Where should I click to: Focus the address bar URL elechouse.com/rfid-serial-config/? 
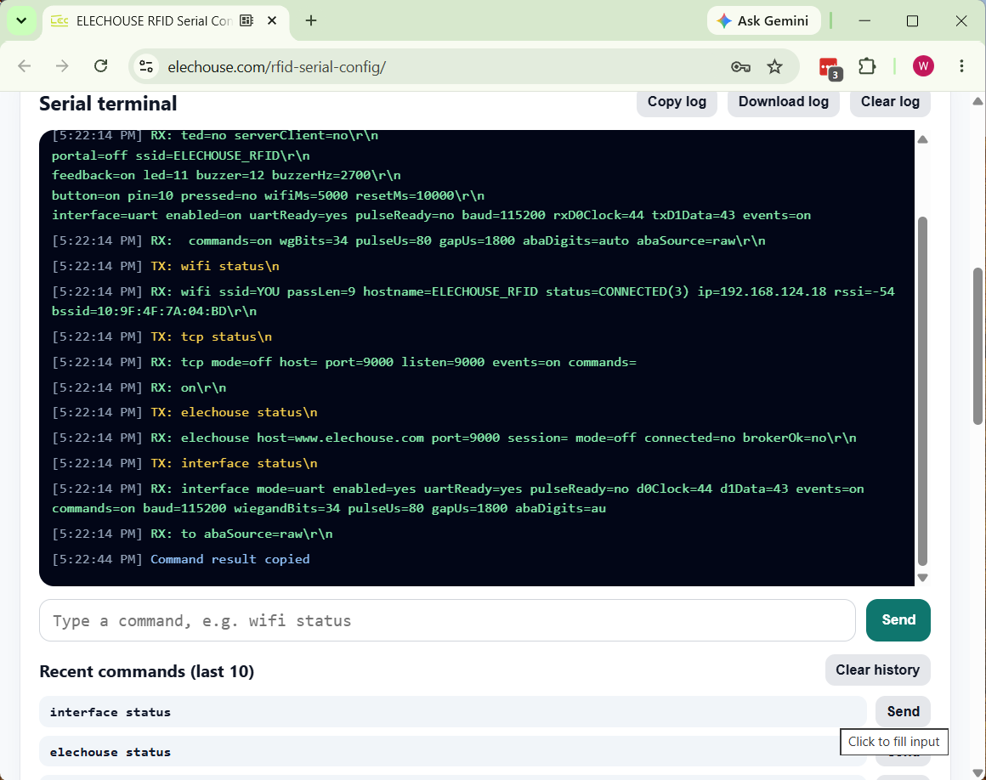click(x=277, y=66)
